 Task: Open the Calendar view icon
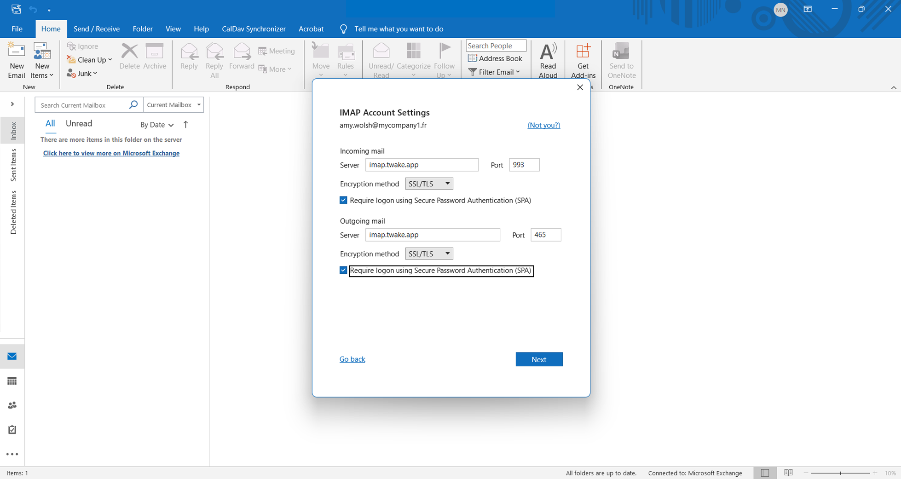[x=12, y=381]
